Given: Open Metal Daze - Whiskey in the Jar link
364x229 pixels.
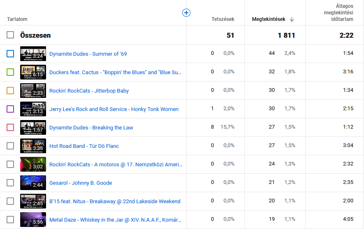Looking at the screenshot, I should click(115, 220).
